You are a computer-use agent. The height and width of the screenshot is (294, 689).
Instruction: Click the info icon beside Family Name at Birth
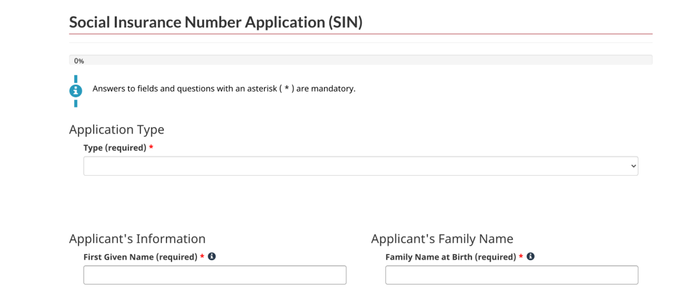click(530, 256)
